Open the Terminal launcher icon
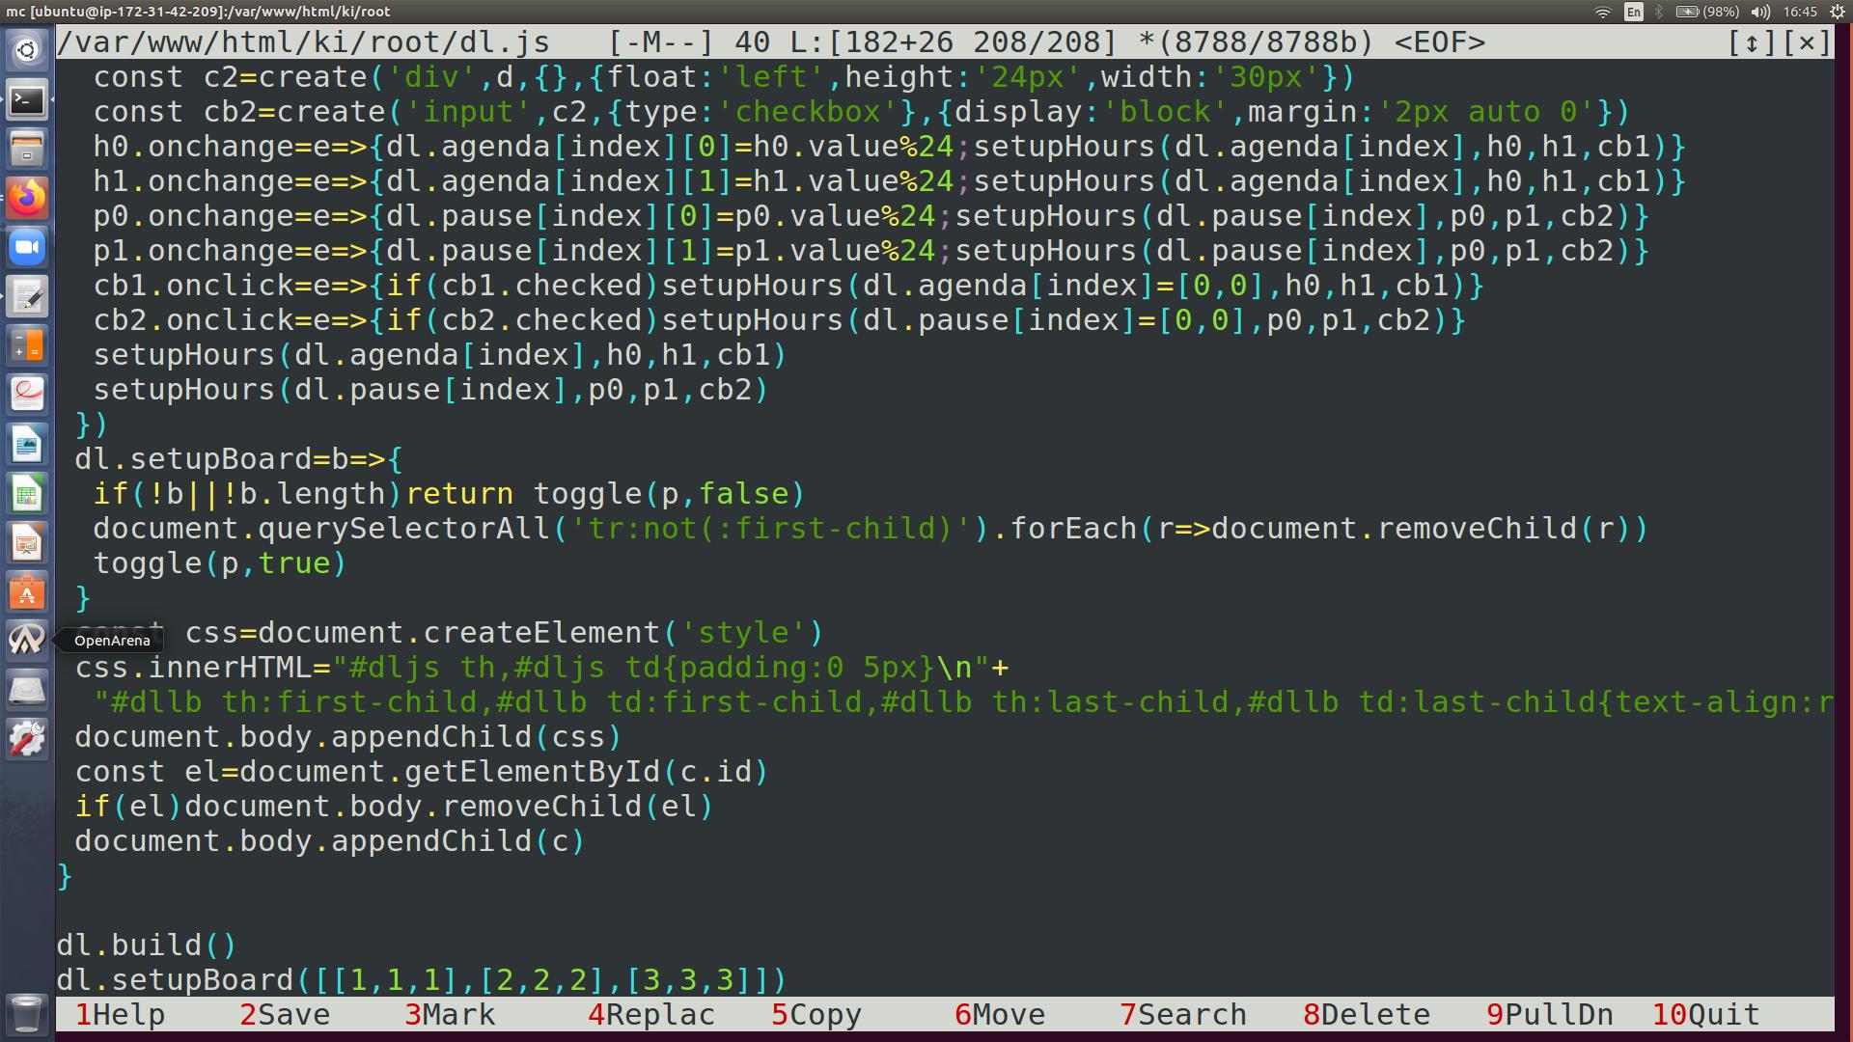The height and width of the screenshot is (1042, 1853). click(x=27, y=99)
